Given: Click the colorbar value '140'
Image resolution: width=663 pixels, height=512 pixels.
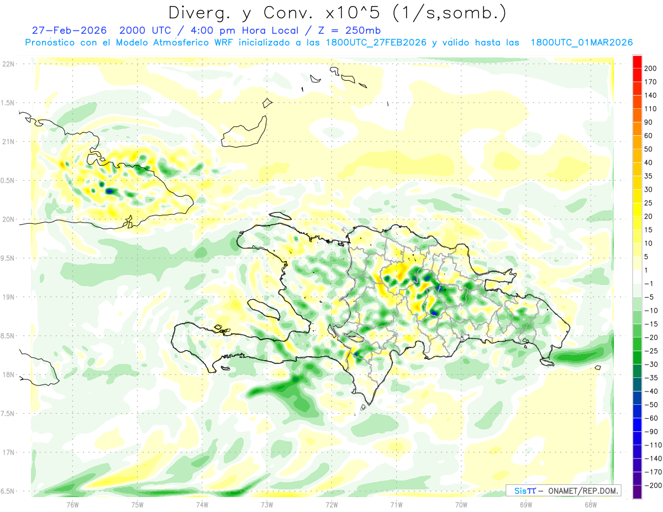Looking at the screenshot, I should click(651, 95).
